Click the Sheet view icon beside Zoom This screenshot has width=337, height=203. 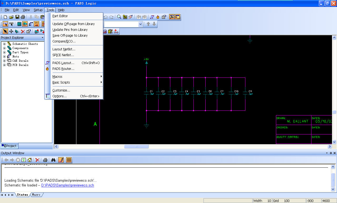tap(125, 17)
